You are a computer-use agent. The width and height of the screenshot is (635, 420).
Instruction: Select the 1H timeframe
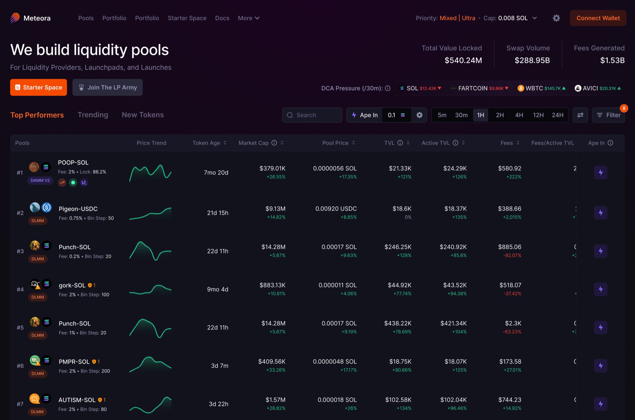(481, 115)
